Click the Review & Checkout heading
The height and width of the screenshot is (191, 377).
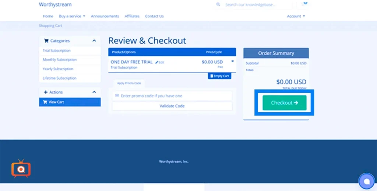(147, 41)
